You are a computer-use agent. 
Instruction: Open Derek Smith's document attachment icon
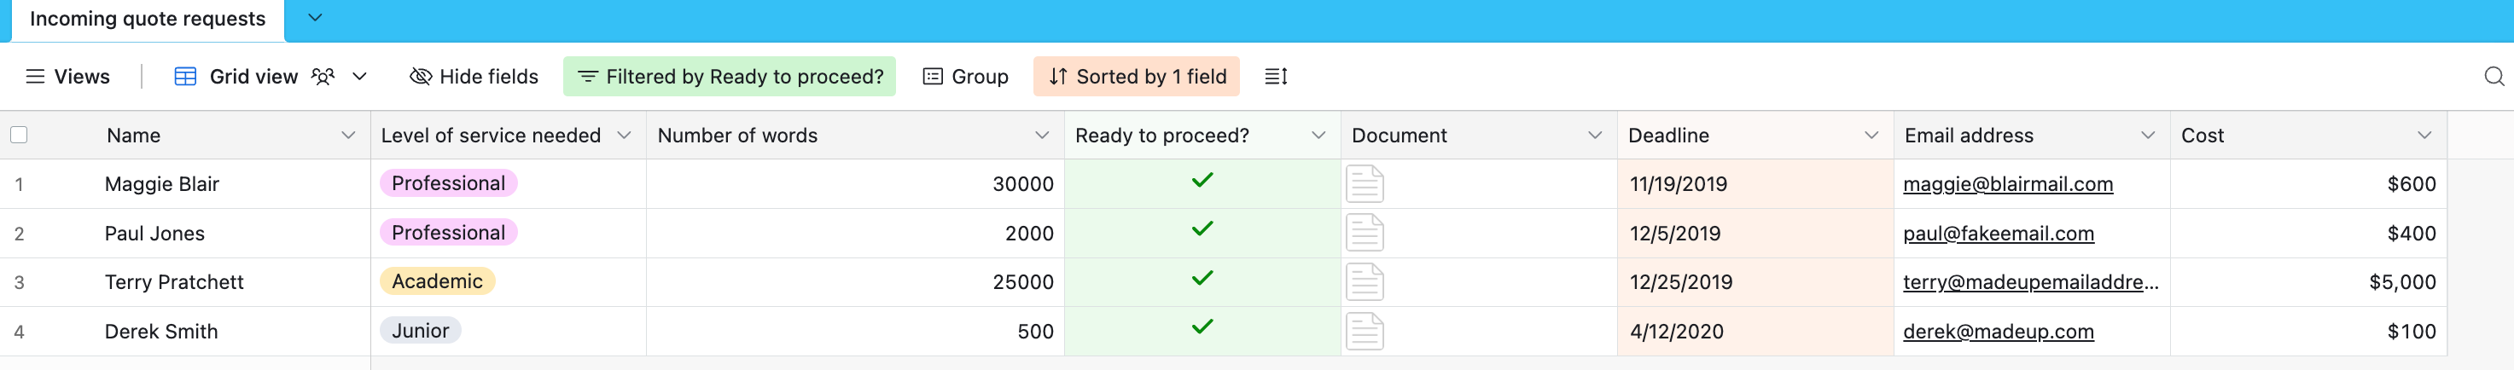point(1365,331)
